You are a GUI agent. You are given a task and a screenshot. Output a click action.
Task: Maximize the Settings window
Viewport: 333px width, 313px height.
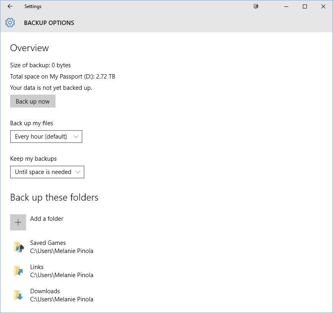click(x=305, y=6)
